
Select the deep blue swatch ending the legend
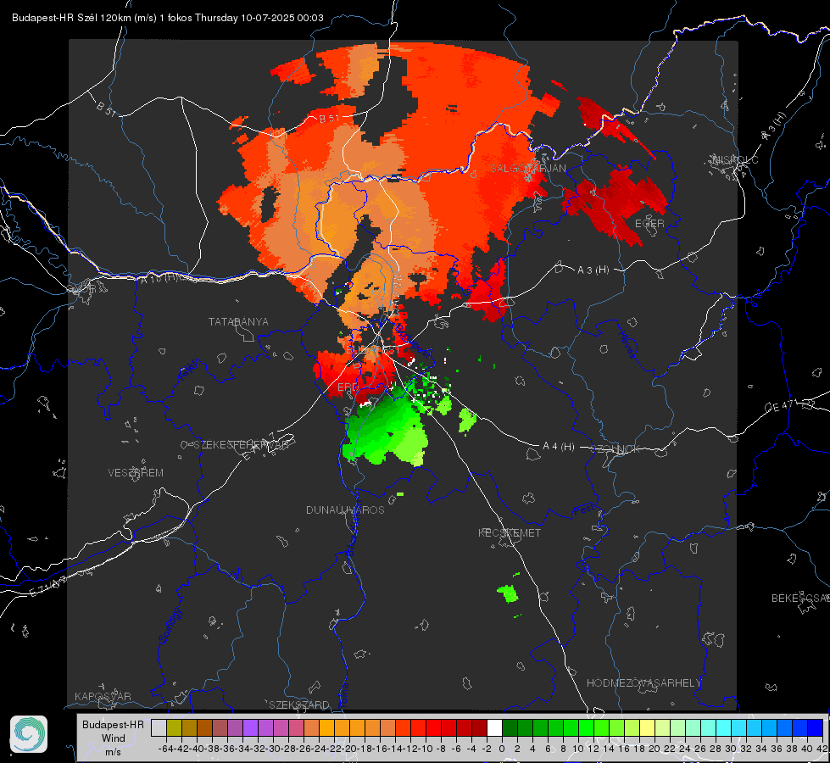[x=816, y=727]
